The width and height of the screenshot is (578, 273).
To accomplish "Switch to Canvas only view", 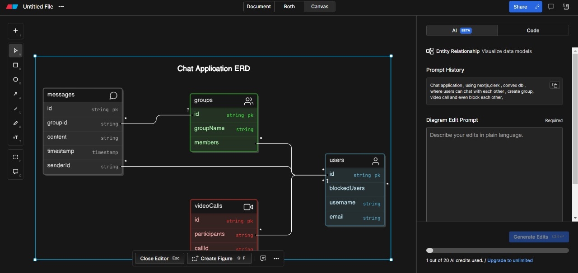I will (x=320, y=6).
